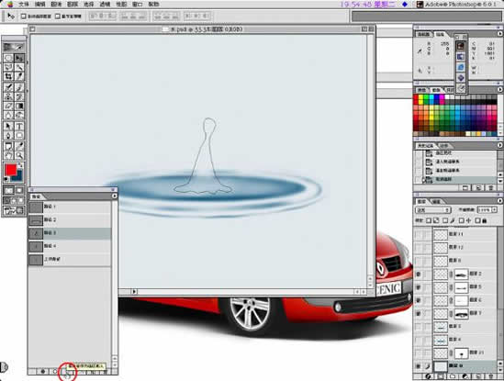
Task: Select the Clone Stamp tool
Action: pyautogui.click(x=8, y=96)
